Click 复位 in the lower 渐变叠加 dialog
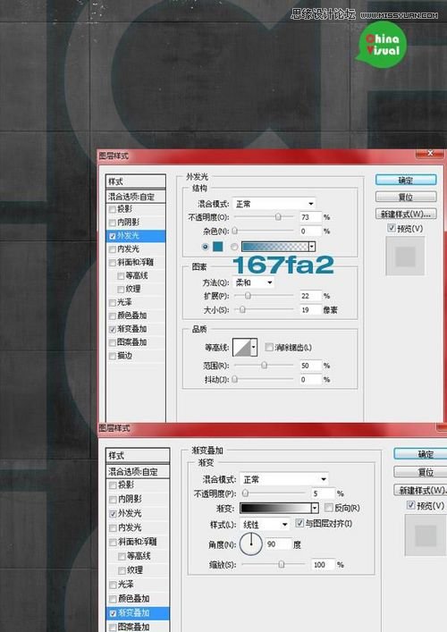The image size is (447, 632). pyautogui.click(x=420, y=472)
